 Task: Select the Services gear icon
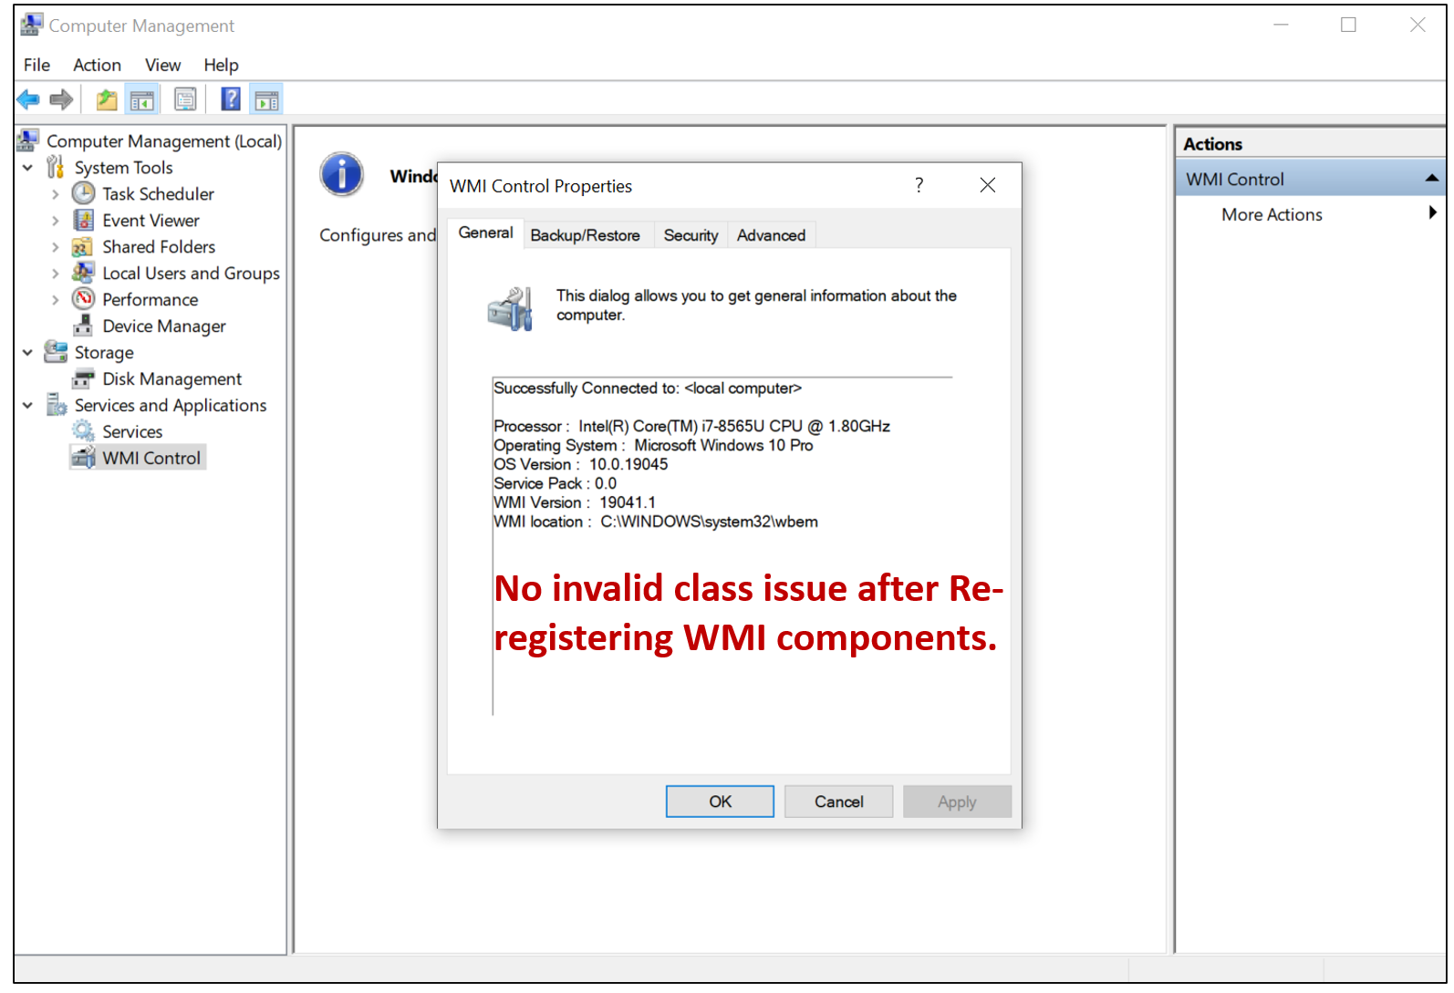83,431
